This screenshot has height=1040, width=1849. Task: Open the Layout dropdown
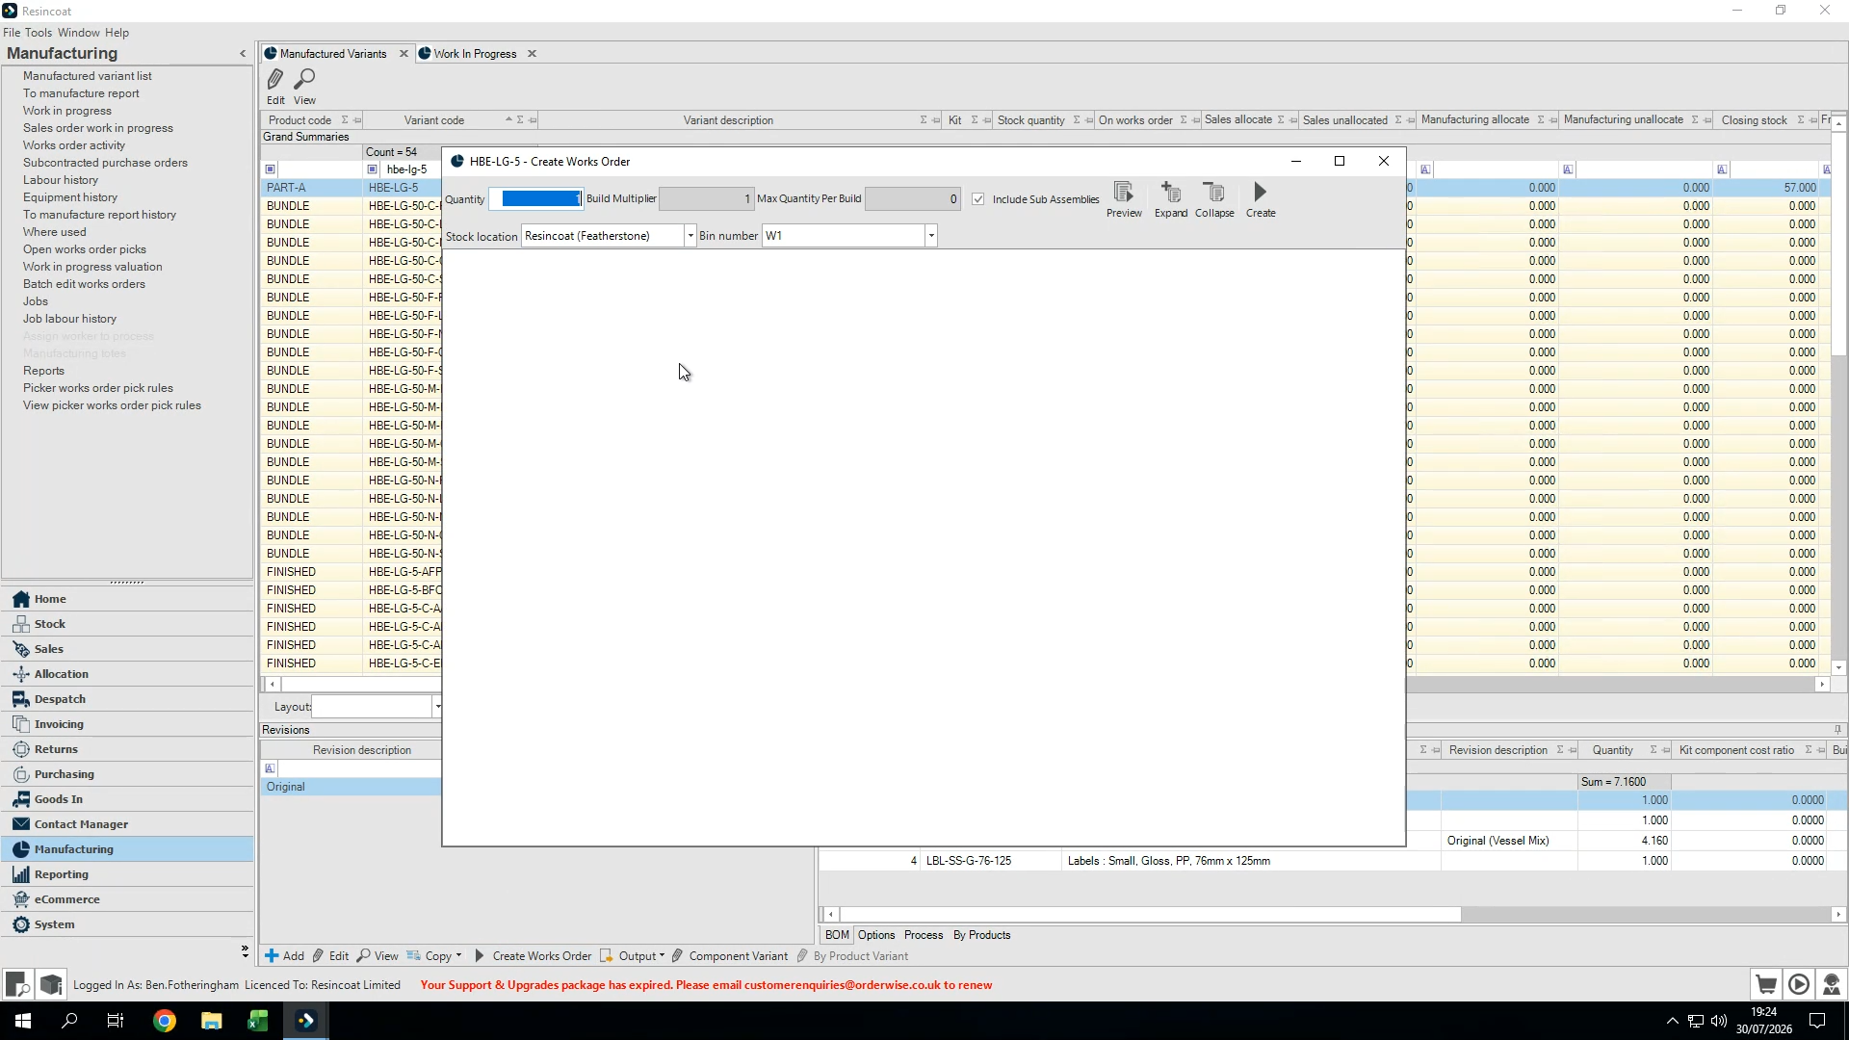437,707
